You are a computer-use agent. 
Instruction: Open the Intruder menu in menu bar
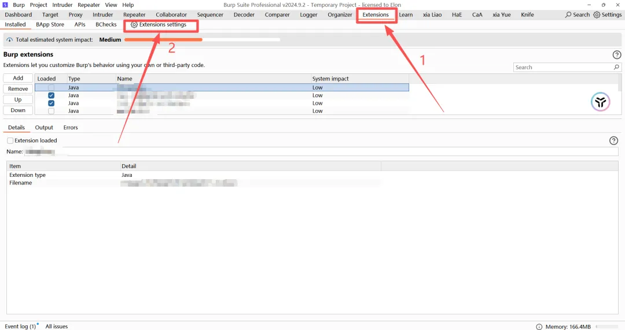[x=62, y=5]
